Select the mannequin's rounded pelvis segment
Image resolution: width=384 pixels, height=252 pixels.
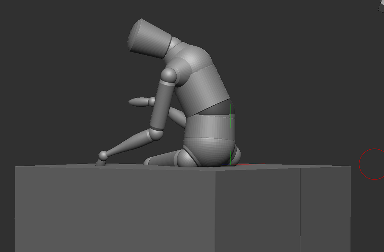point(209,152)
